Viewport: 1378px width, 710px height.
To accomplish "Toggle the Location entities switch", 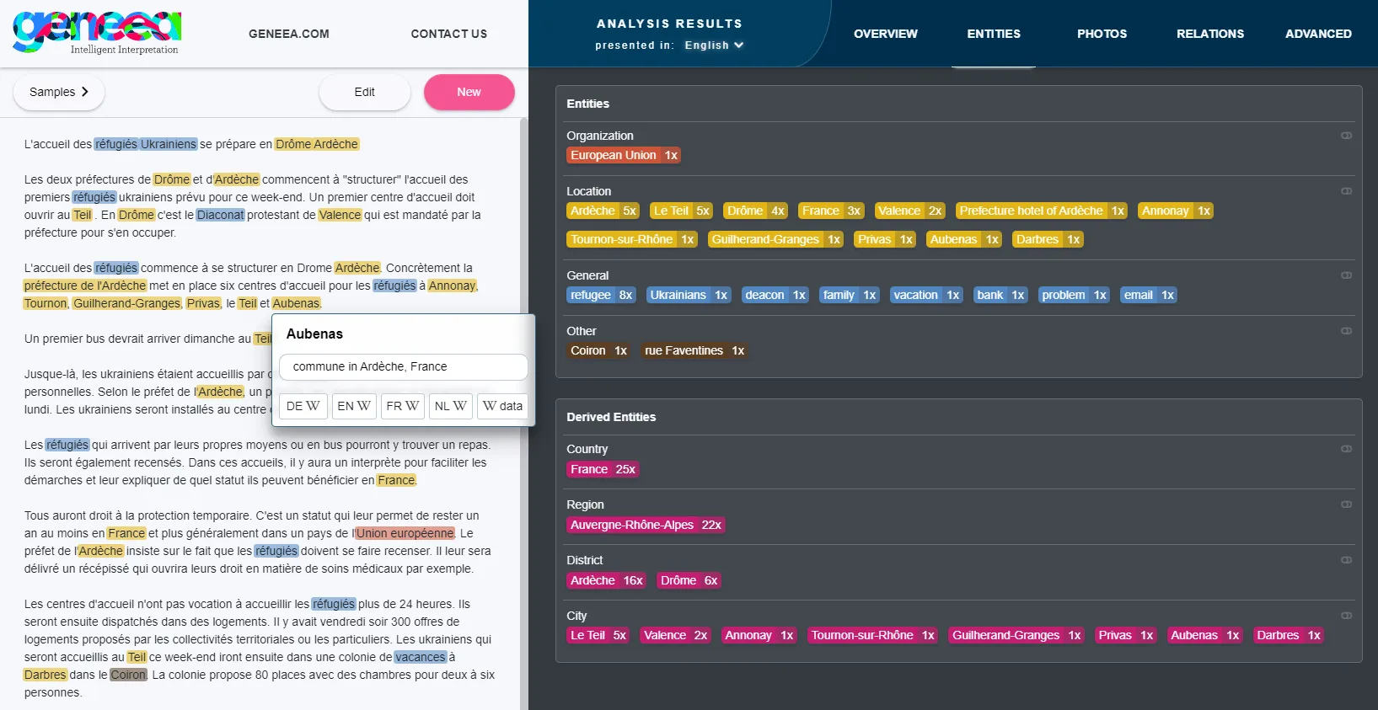I will [x=1346, y=191].
